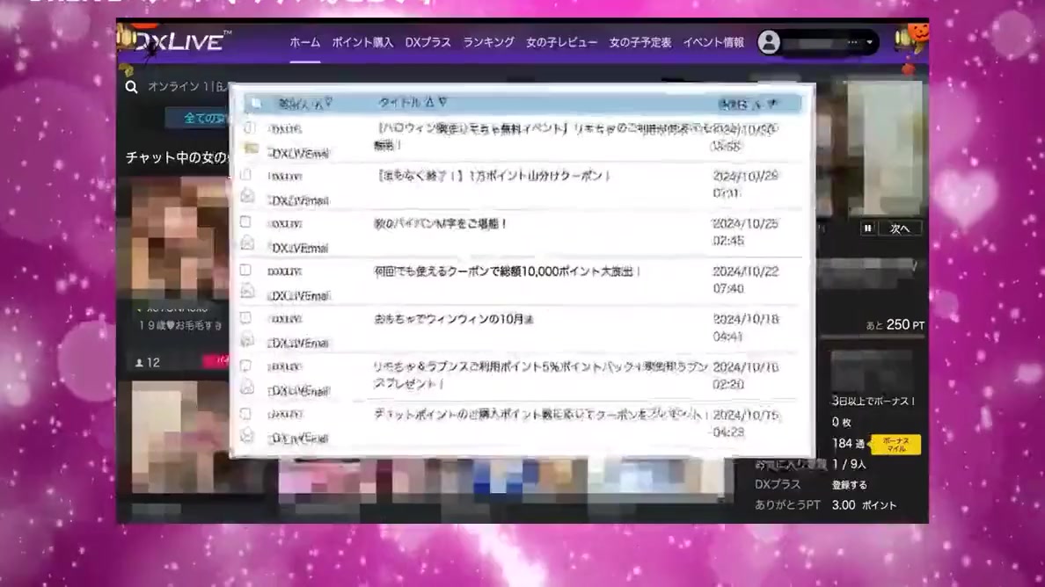Check the box for the 2024/10/29 message
Viewport: 1045px width, 587px height.
coord(246,175)
